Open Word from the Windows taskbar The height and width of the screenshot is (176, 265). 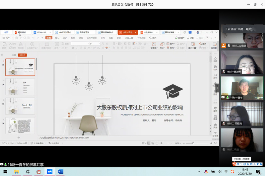[61, 172]
